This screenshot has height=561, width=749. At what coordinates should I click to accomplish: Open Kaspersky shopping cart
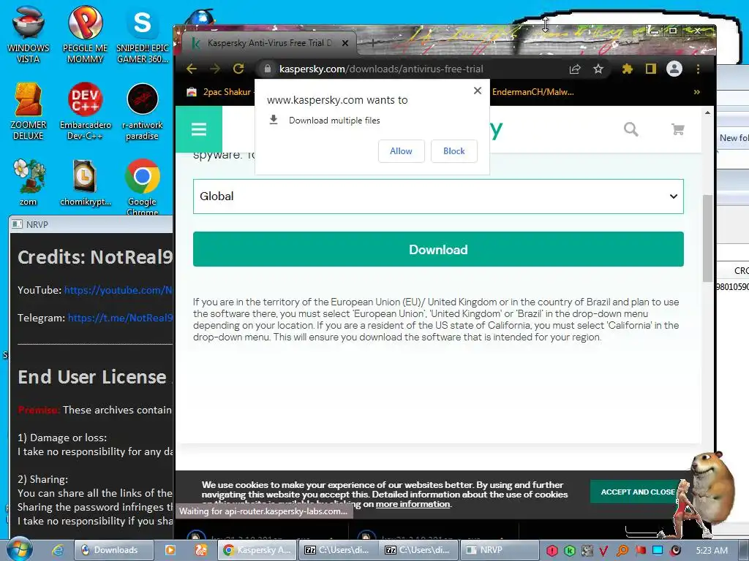click(x=678, y=129)
